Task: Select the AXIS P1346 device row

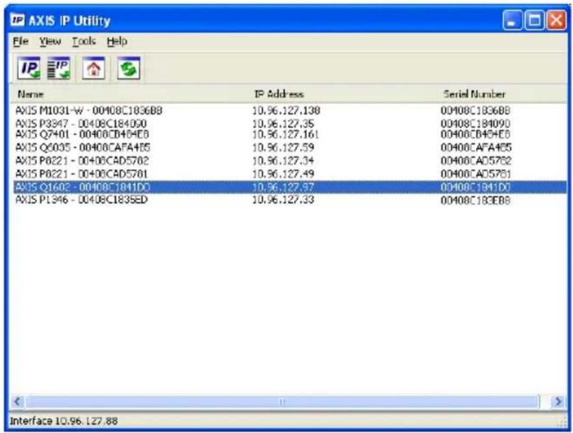Action: coord(290,200)
